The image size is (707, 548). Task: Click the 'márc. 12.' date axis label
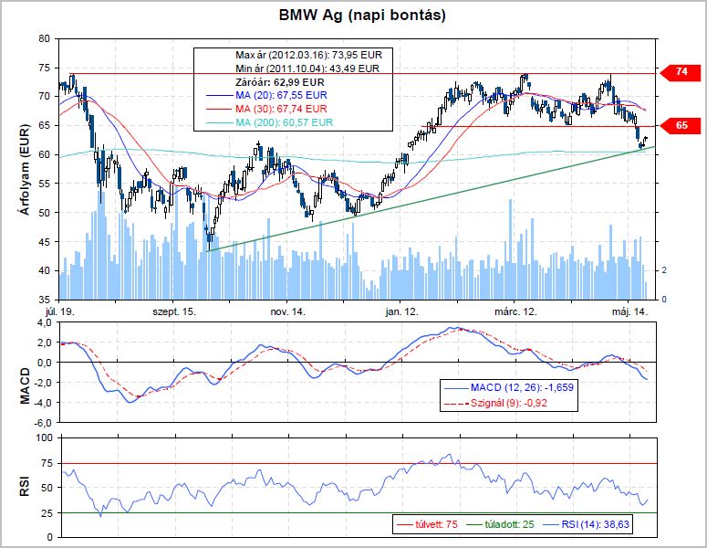coord(515,311)
